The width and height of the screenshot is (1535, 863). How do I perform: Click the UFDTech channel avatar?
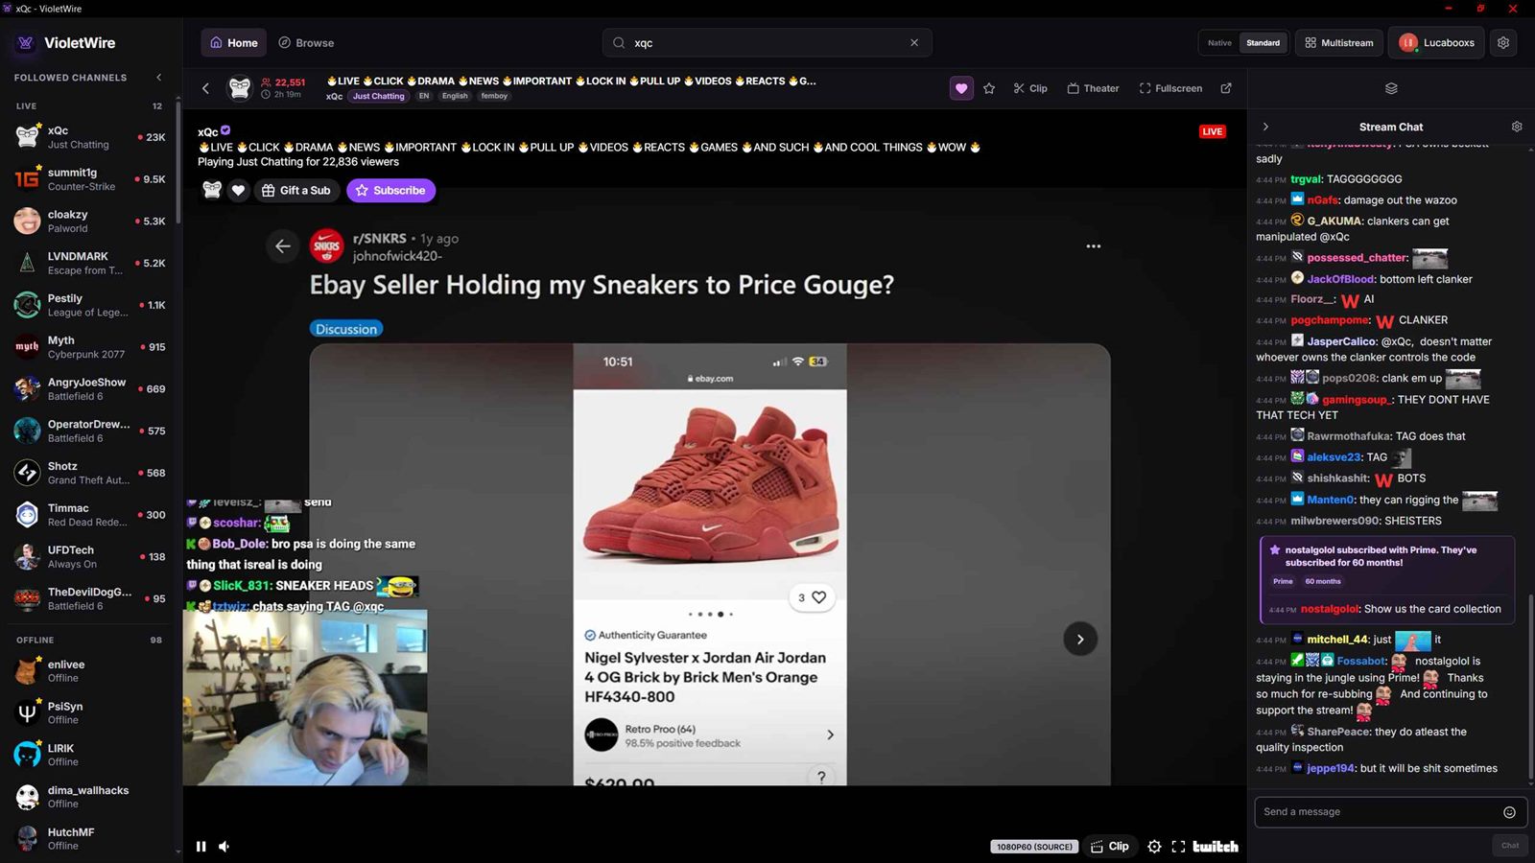[27, 557]
